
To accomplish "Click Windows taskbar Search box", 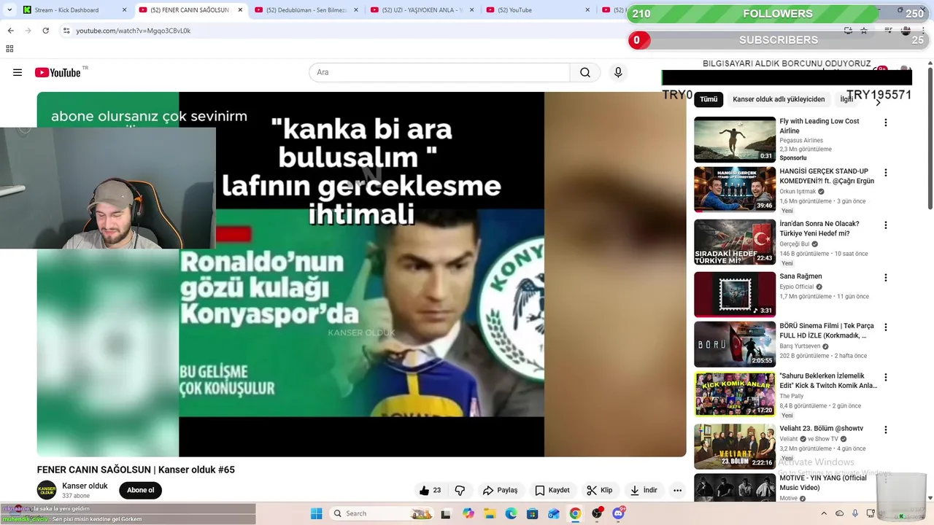I will 381,513.
